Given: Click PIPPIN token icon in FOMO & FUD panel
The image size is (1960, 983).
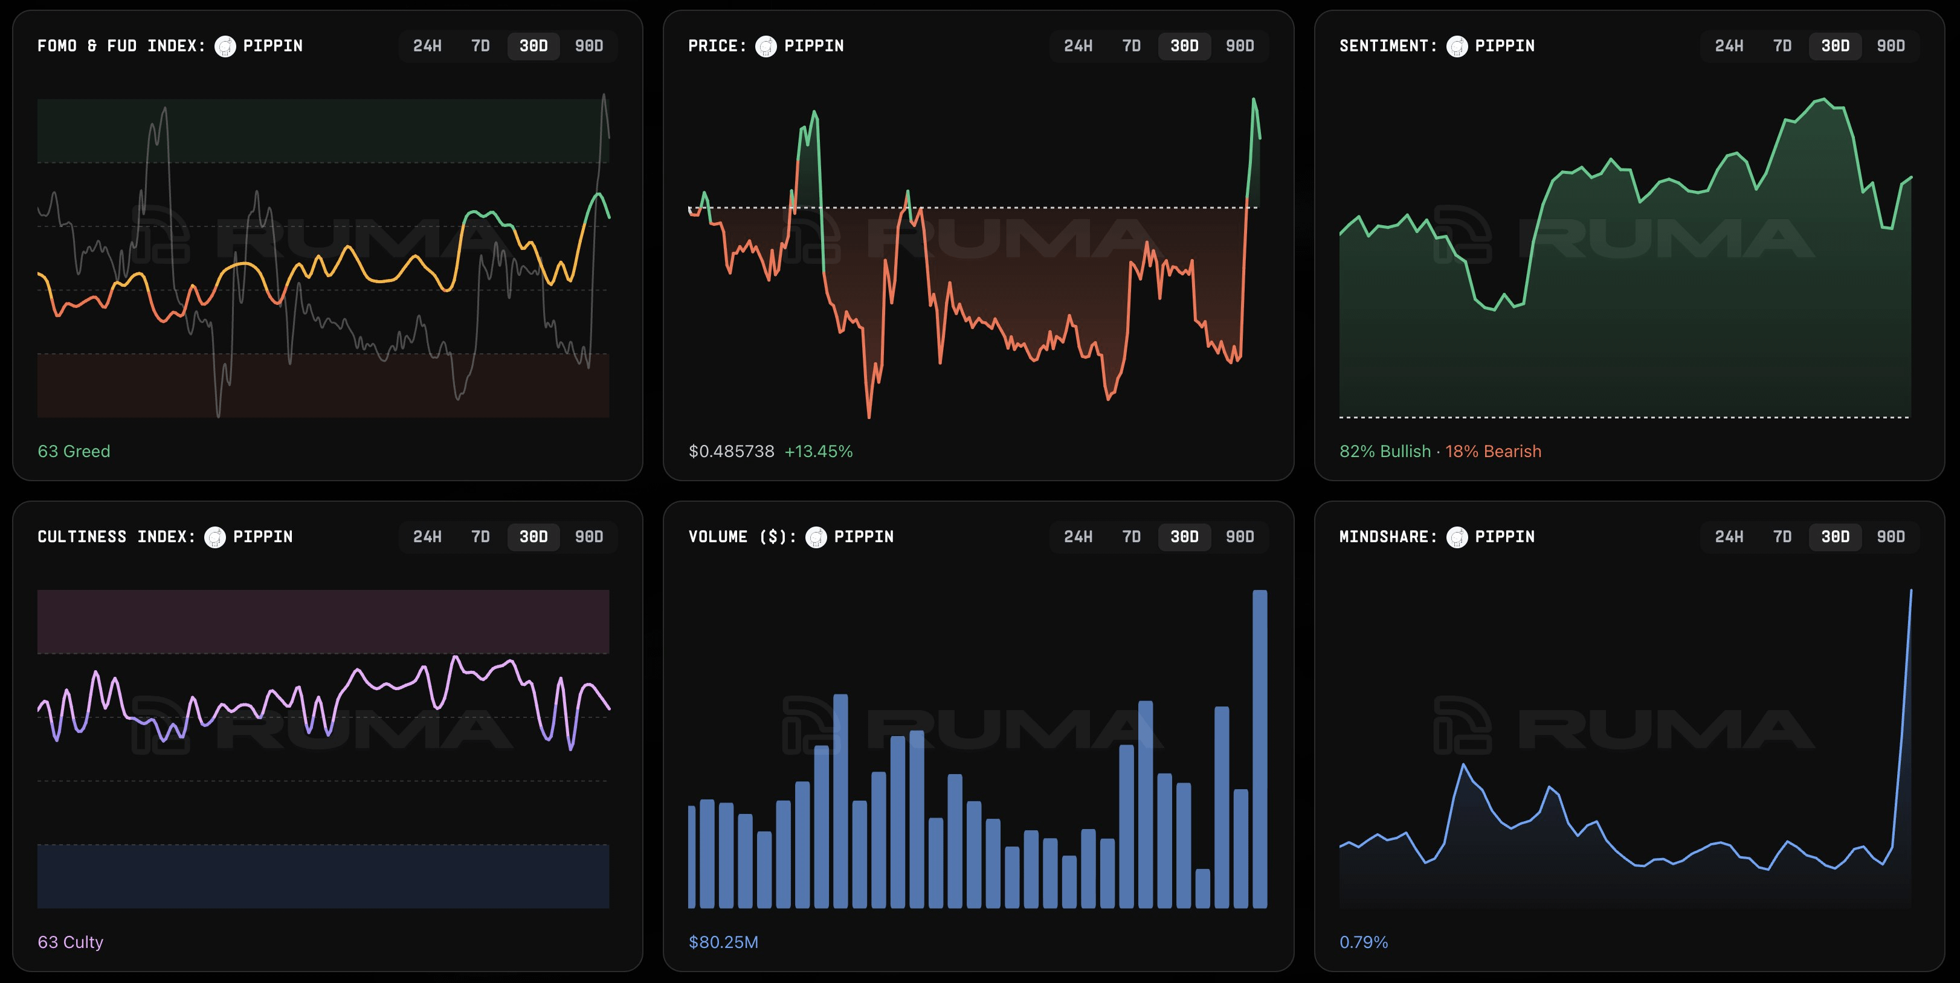Looking at the screenshot, I should 225,46.
